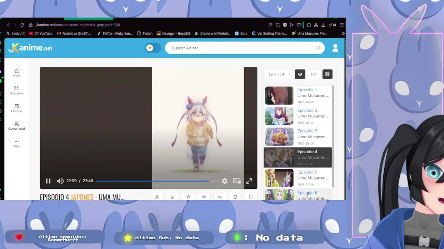Switch episode list layout view button
The width and height of the screenshot is (444, 249).
pyautogui.click(x=327, y=74)
